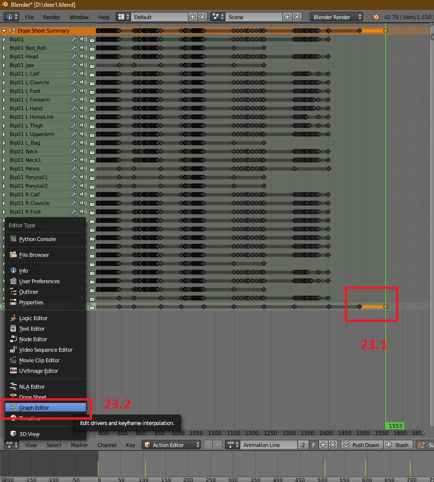The width and height of the screenshot is (434, 482).
Task: Choose Info editor type
Action: pyautogui.click(x=46, y=271)
